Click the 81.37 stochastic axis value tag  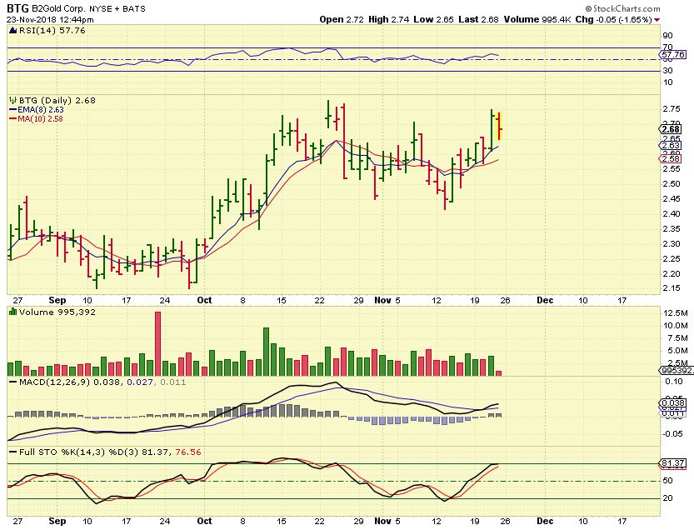pos(673,463)
